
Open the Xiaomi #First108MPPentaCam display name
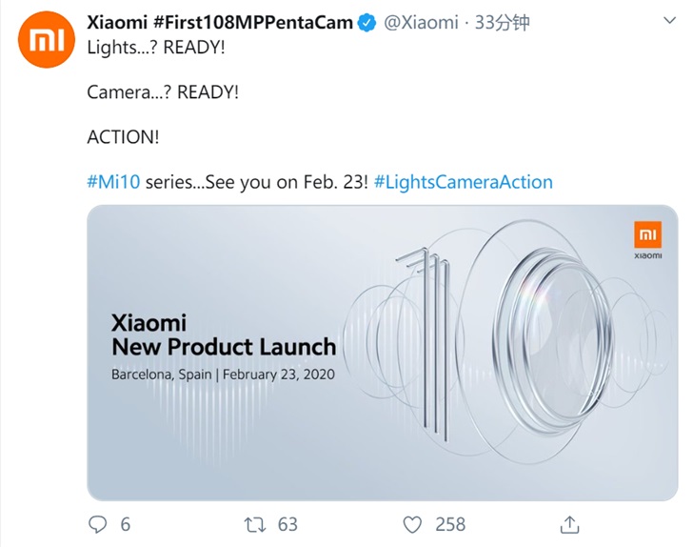pyautogui.click(x=220, y=22)
